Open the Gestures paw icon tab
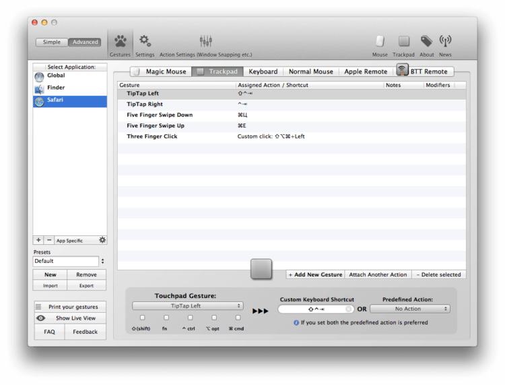505x385 pixels. click(x=120, y=45)
